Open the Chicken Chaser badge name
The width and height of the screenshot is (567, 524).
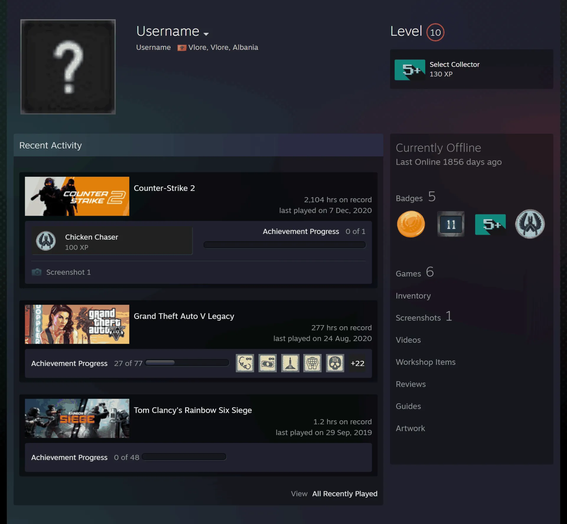(x=92, y=237)
